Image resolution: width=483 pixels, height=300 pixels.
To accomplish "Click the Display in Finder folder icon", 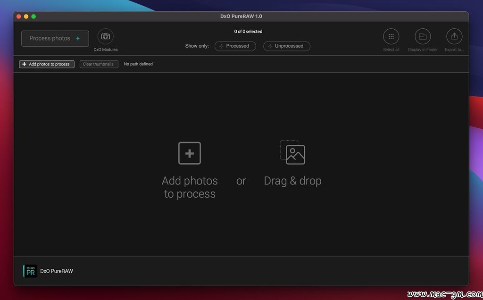I will pyautogui.click(x=423, y=36).
